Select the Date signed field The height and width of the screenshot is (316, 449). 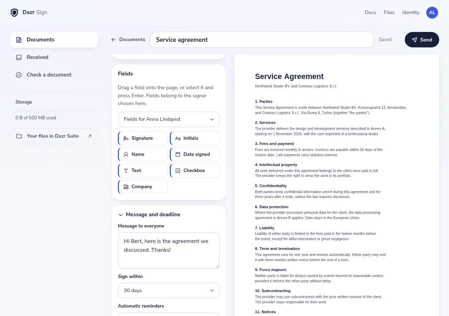pos(195,154)
